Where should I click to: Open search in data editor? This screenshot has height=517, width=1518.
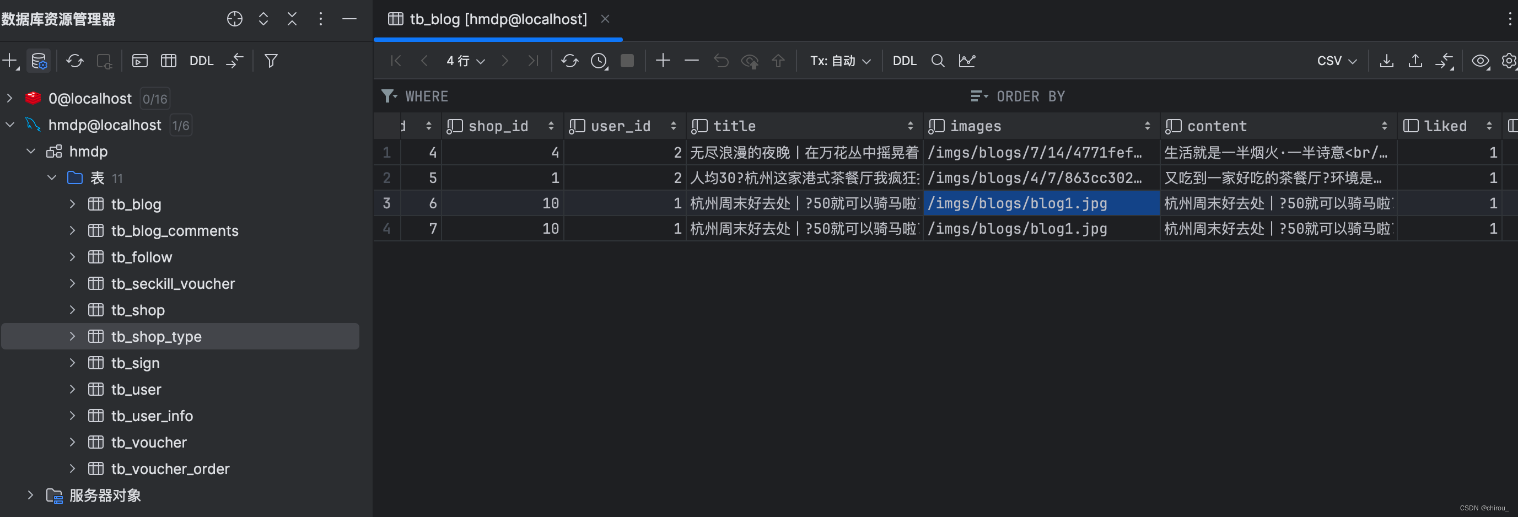(938, 61)
